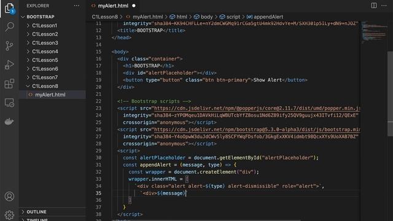Open the Remote Explorer view
Screen dimensions: 393x221
tap(9, 103)
